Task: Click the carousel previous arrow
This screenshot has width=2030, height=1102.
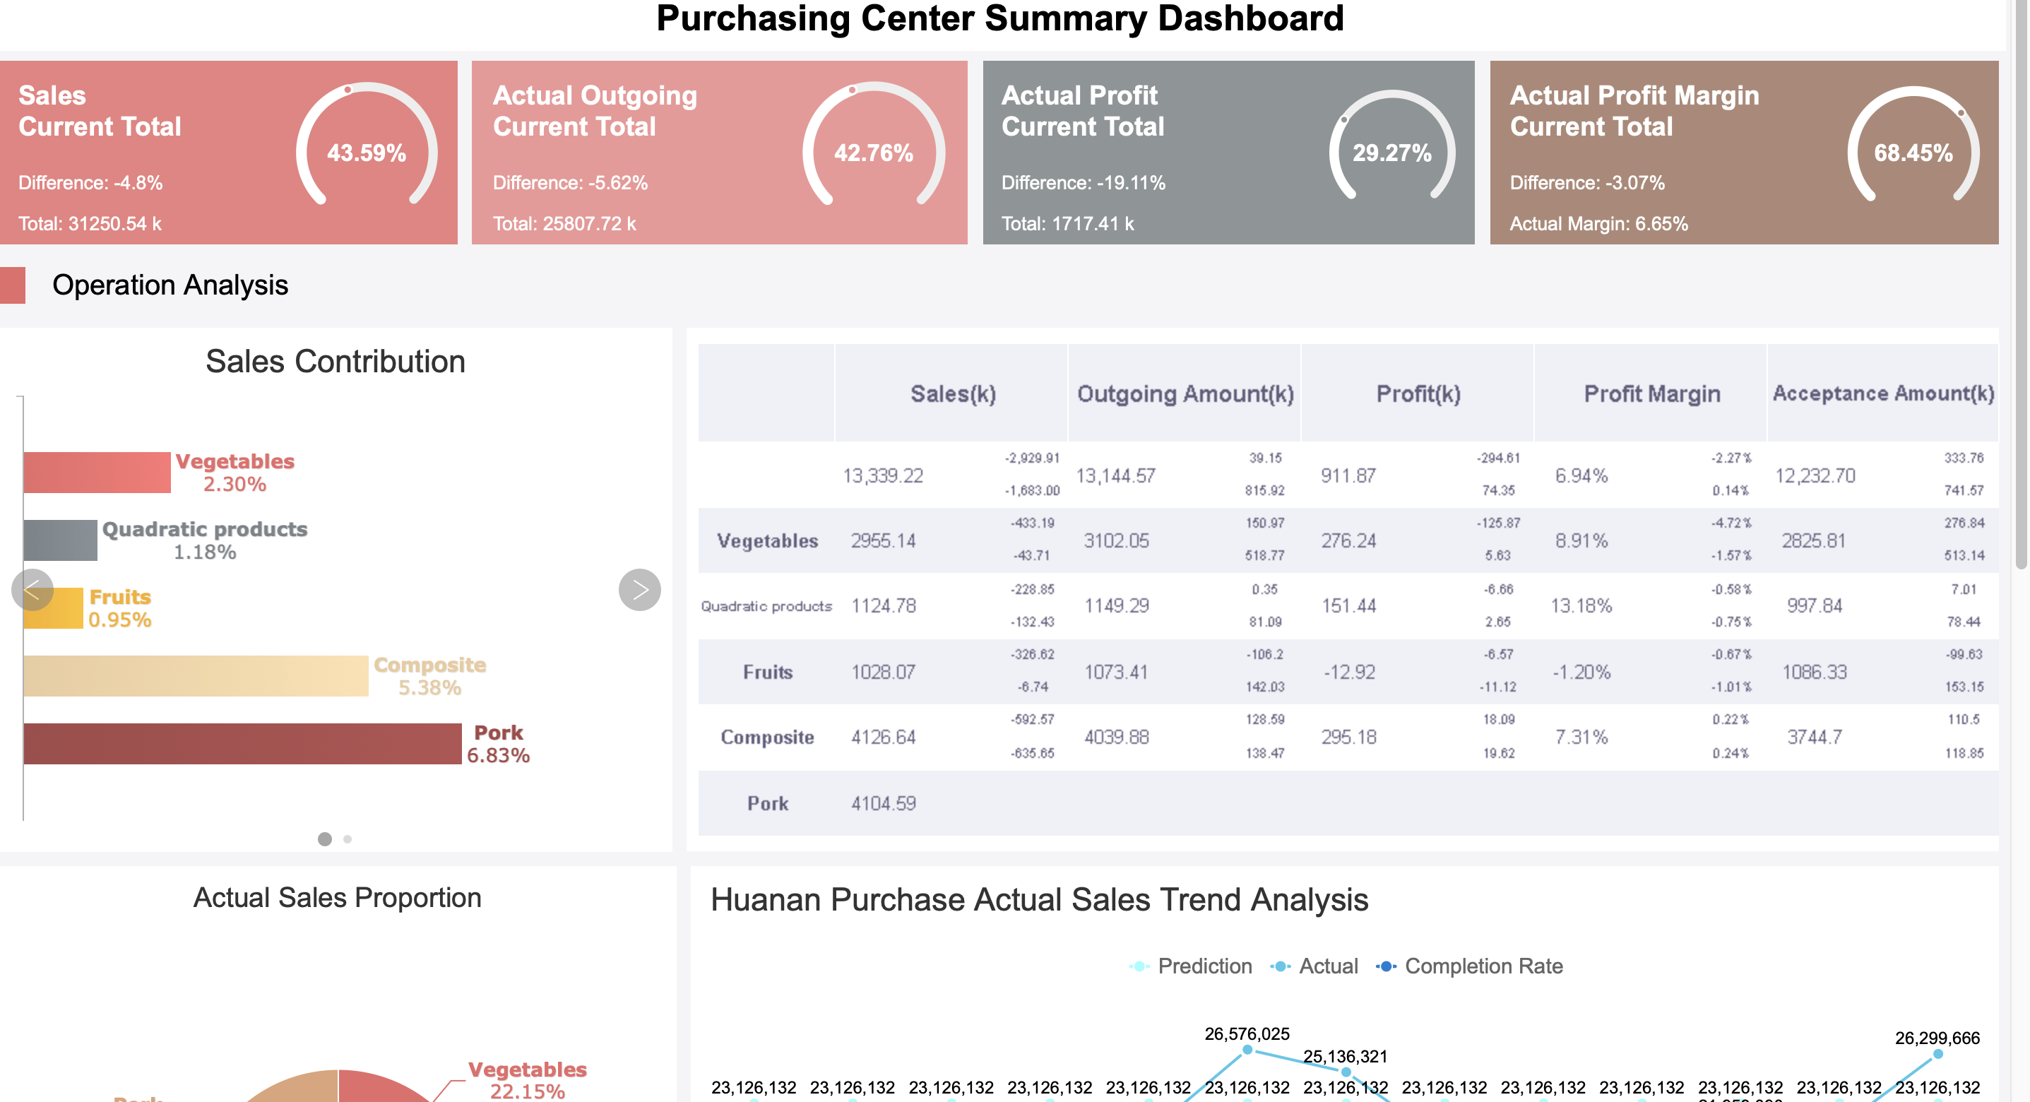Action: pos(32,590)
